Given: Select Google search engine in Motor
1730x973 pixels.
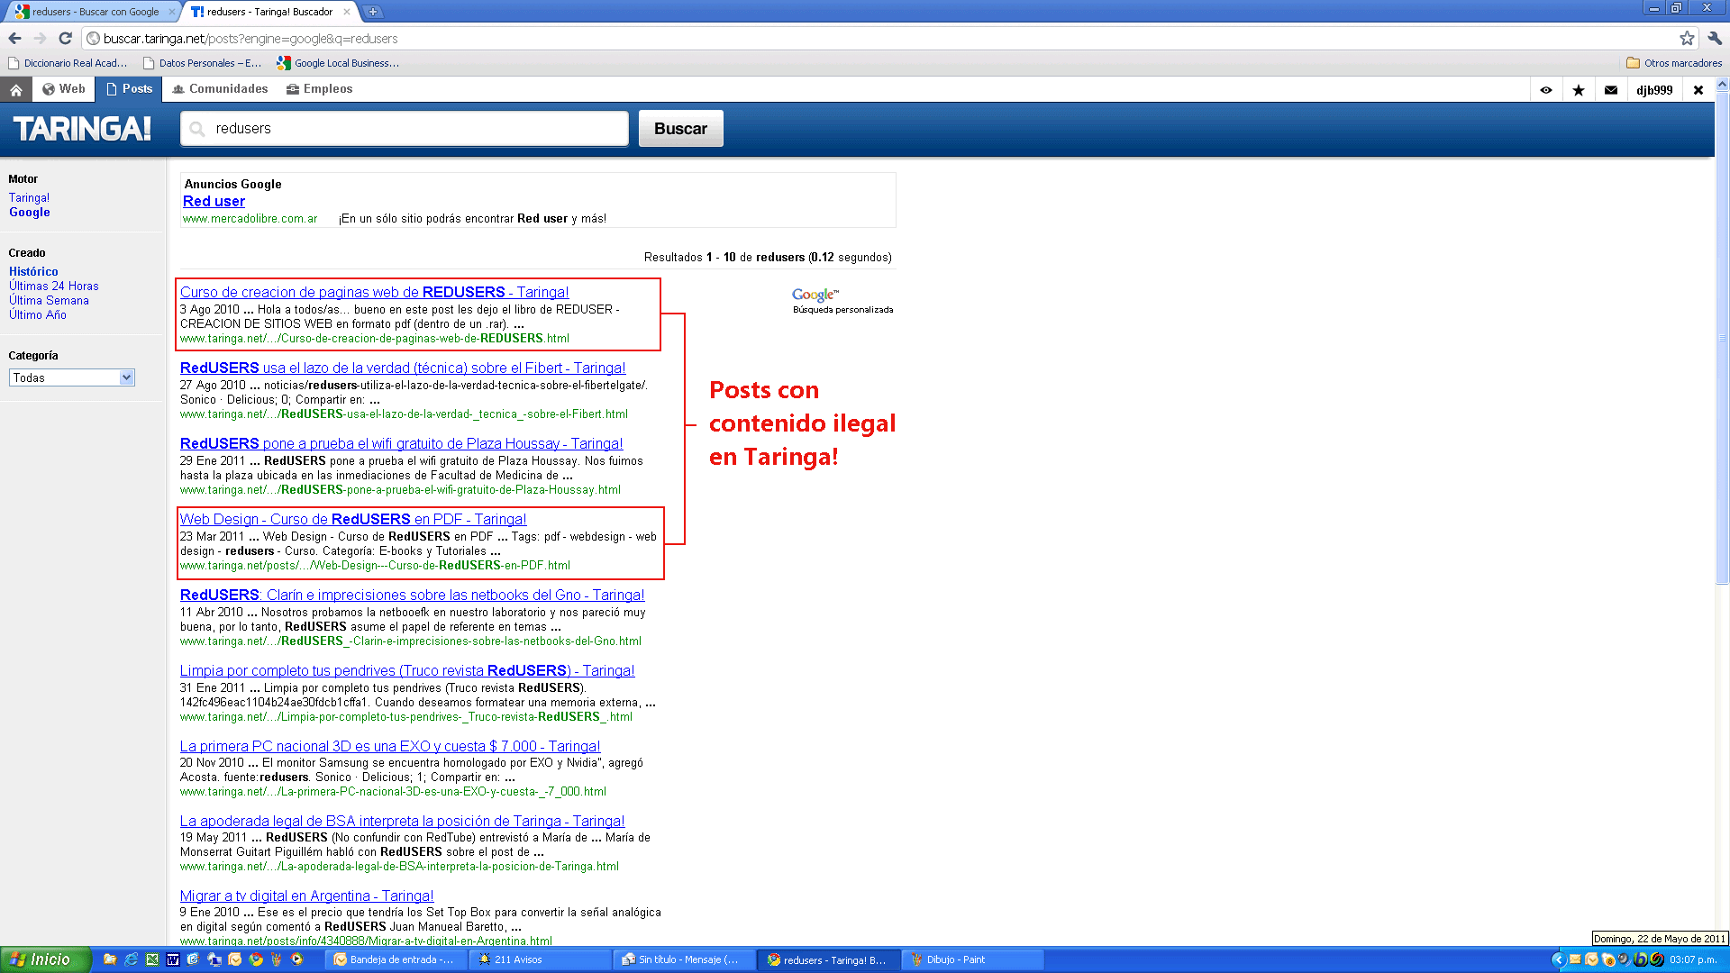Looking at the screenshot, I should point(30,213).
